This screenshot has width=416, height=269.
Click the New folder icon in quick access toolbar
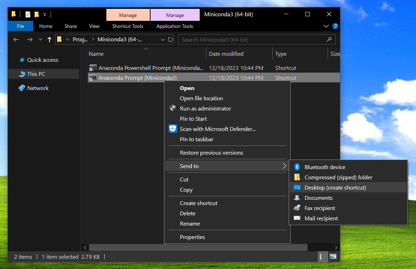coord(37,14)
